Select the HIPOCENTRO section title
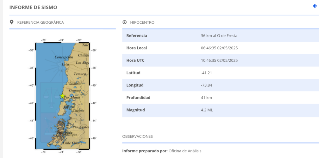324x158 pixels. point(142,22)
